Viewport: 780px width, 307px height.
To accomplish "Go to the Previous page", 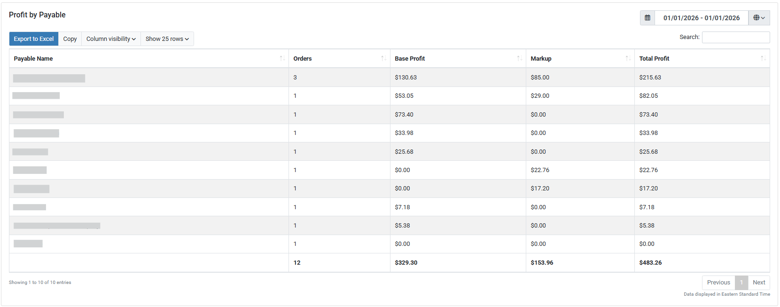I will point(718,283).
